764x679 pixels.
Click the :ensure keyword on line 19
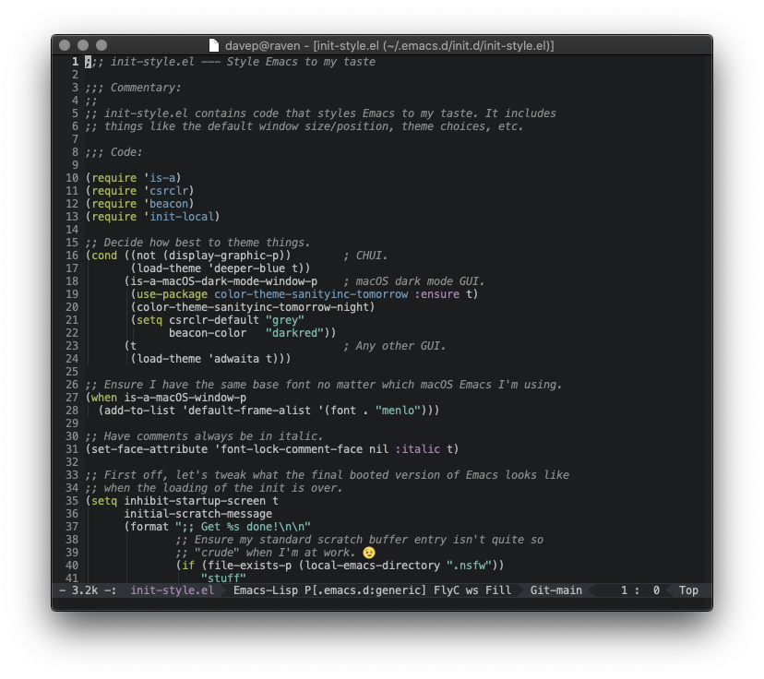(436, 294)
